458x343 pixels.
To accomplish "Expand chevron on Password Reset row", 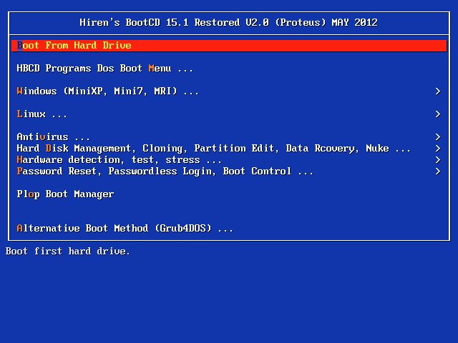I will (x=437, y=171).
